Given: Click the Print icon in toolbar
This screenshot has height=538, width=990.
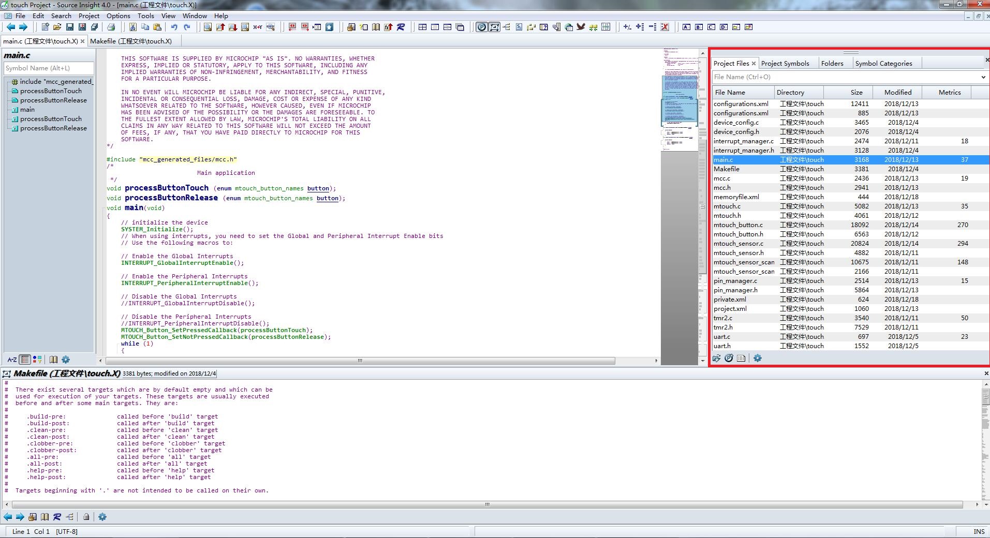Looking at the screenshot, I should [x=111, y=27].
